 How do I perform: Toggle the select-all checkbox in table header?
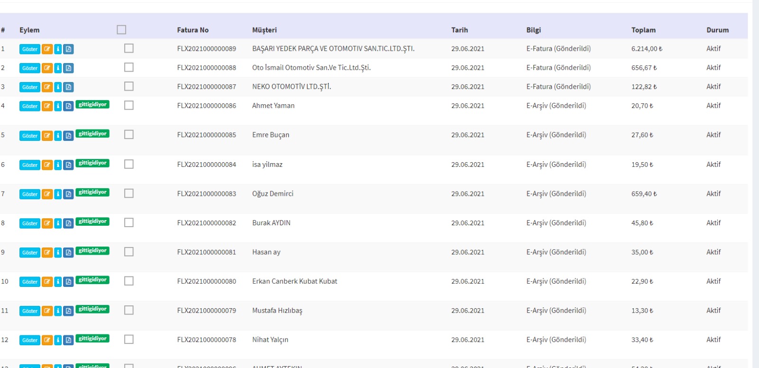click(121, 30)
